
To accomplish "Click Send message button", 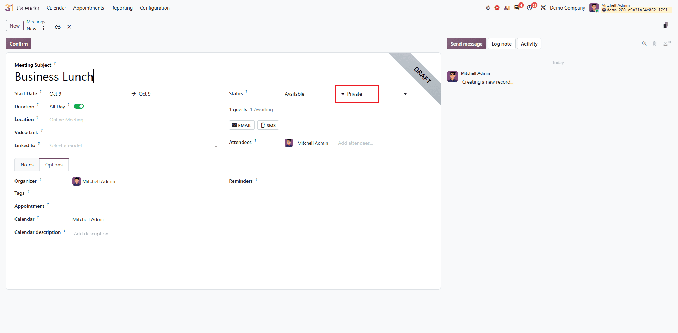I will click(466, 44).
